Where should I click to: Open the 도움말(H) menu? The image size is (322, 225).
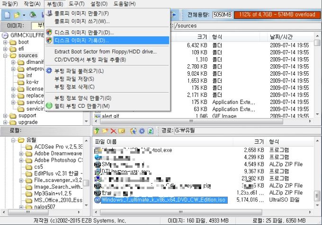(x=125, y=4)
